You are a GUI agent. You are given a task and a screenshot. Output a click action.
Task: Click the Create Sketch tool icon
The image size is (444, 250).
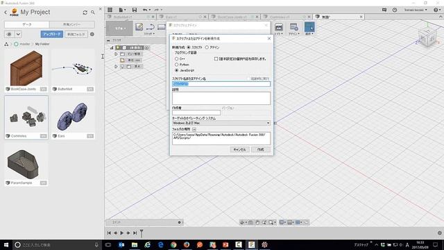[x=139, y=27]
